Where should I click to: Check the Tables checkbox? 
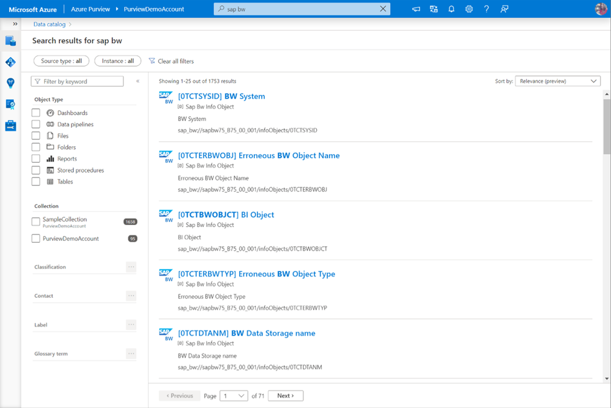[x=36, y=182]
